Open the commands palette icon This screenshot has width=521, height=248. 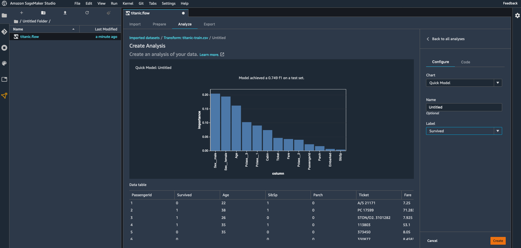tap(4, 63)
